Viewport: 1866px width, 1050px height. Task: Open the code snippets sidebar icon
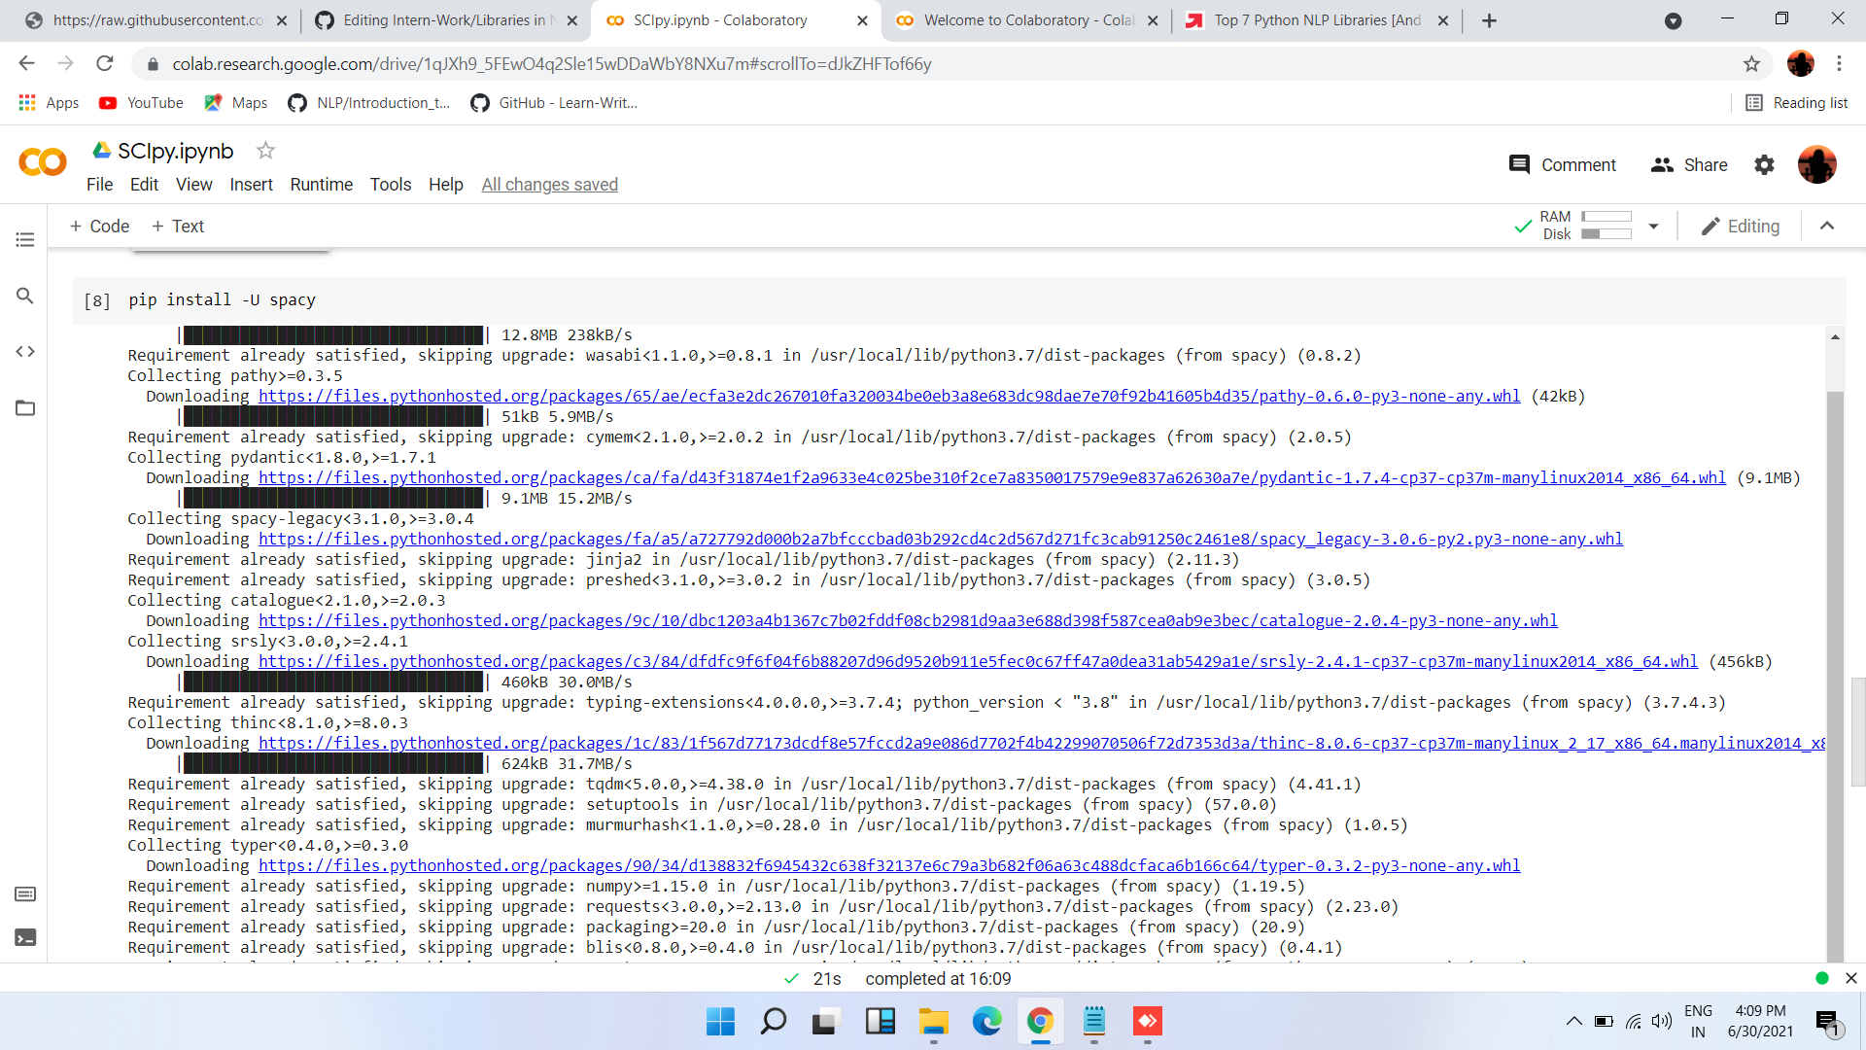(25, 352)
